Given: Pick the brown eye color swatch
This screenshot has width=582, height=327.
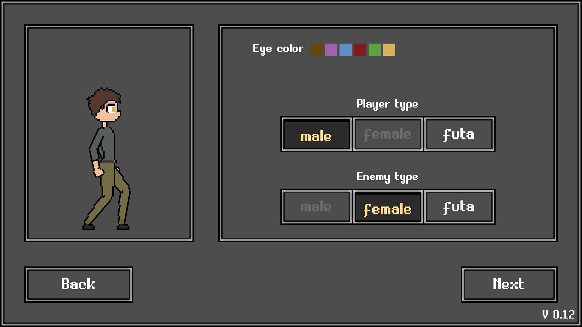Looking at the screenshot, I should [x=316, y=50].
